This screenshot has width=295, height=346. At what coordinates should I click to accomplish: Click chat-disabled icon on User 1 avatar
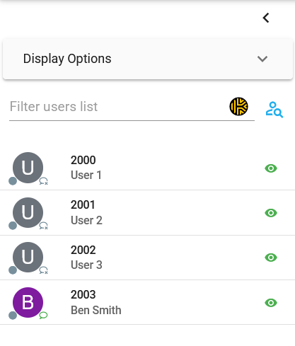(43, 181)
